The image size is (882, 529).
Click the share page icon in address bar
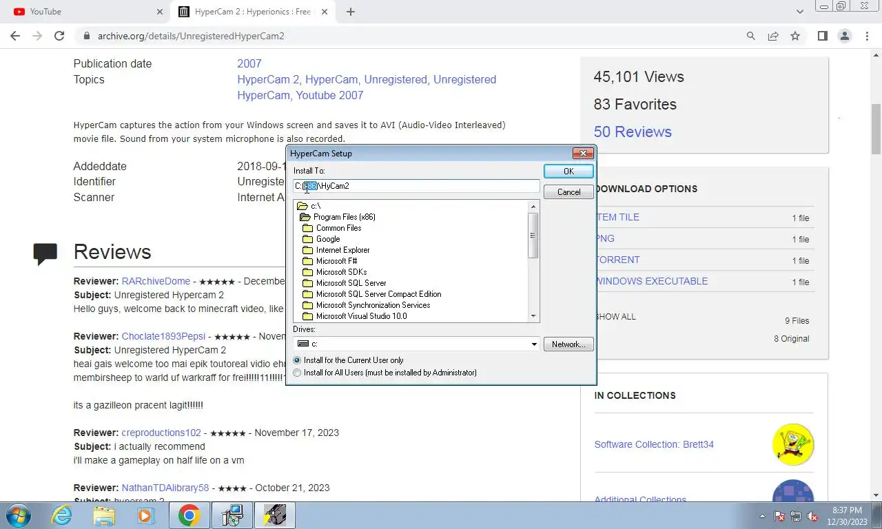[x=773, y=36]
